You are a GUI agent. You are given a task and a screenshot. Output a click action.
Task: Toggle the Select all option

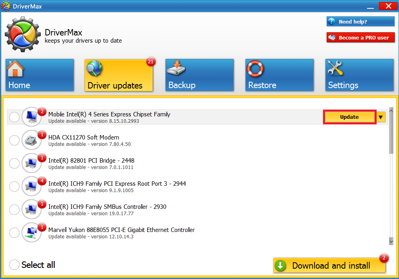click(14, 265)
